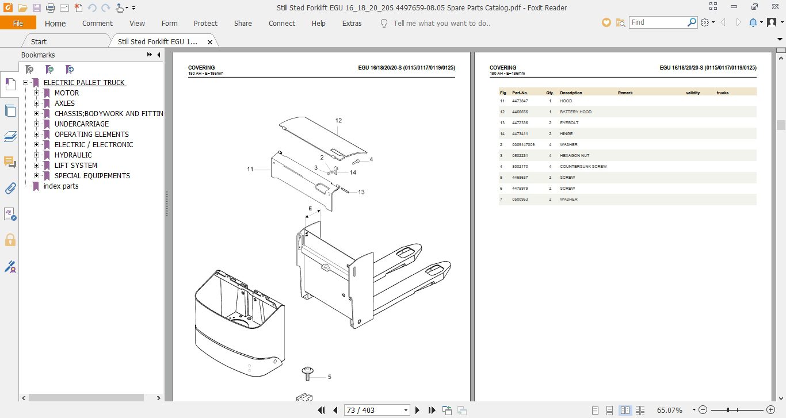786x418 pixels.
Task: Click the Email envelope icon
Action: pyautogui.click(x=64, y=8)
